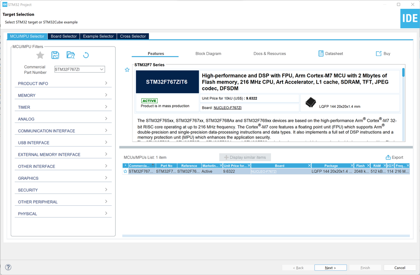This screenshot has width=420, height=275.
Task: Reset all MCU filters icon
Action: pyautogui.click(x=86, y=55)
